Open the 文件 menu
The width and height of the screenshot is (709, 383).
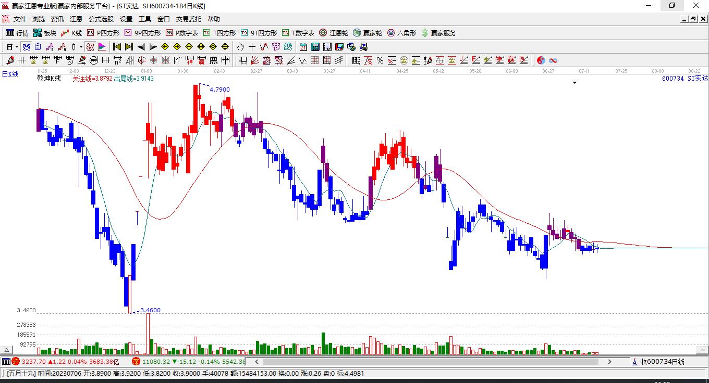tap(20, 19)
